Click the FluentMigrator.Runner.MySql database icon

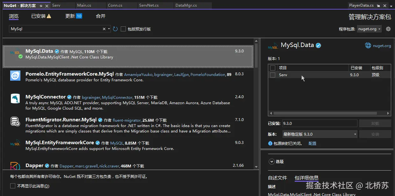(15, 121)
